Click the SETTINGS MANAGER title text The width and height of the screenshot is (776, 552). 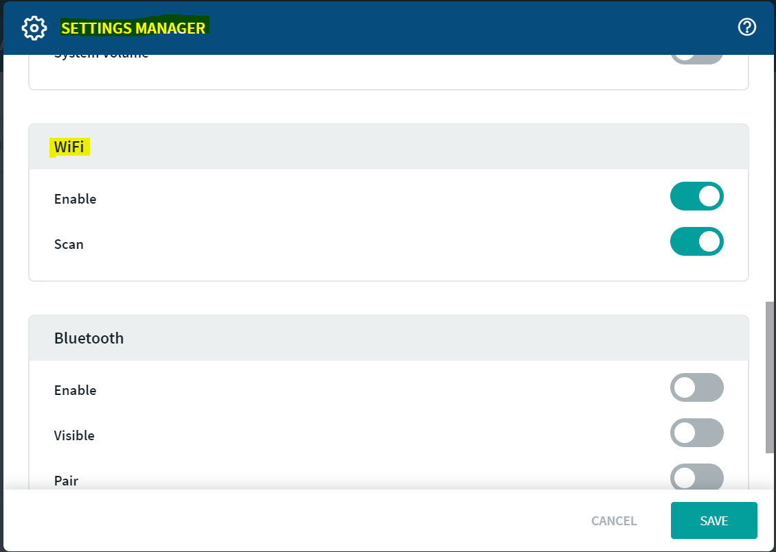tap(133, 28)
